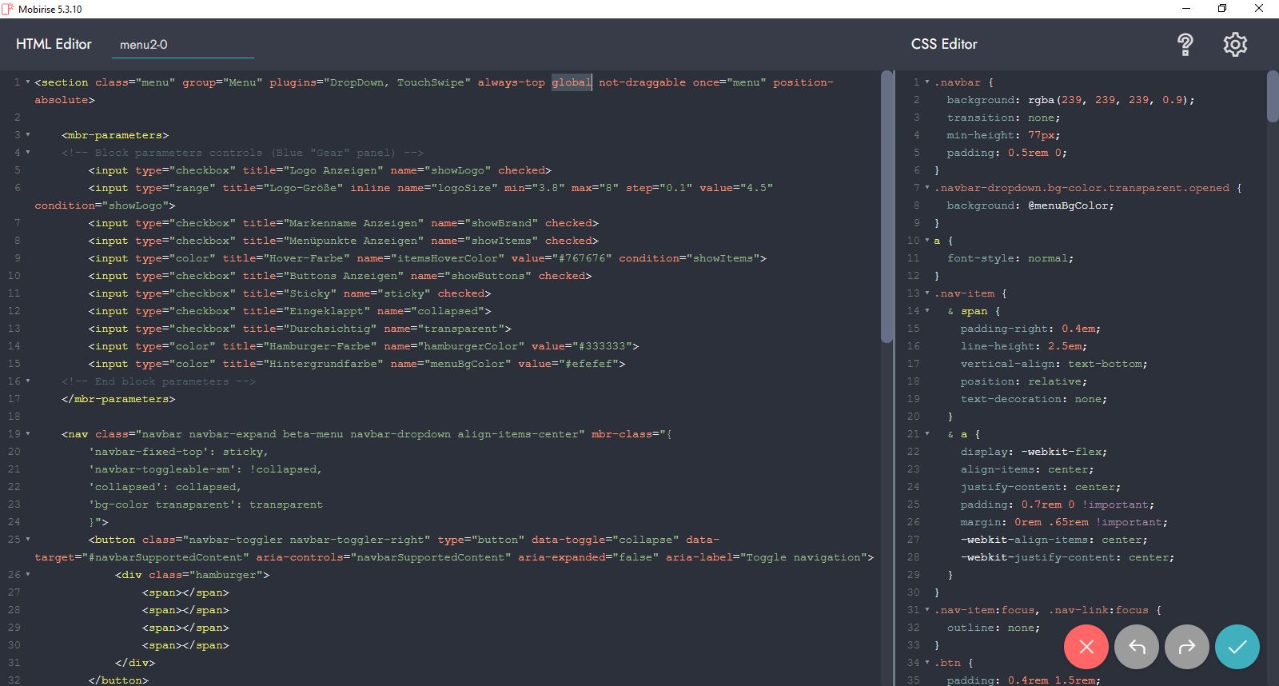Maximize or restore the Mobirise window
Screen dimensions: 1279x686
pyautogui.click(x=1222, y=9)
